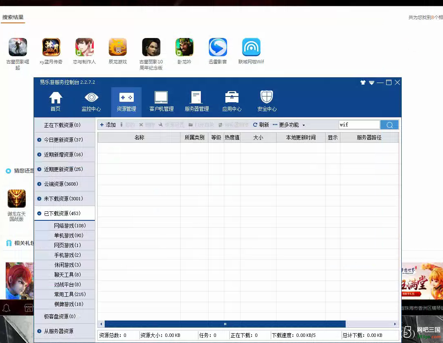Viewport: 443px width, 343px height.
Task: Click the scrollbar left arrow
Action: click(x=101, y=324)
